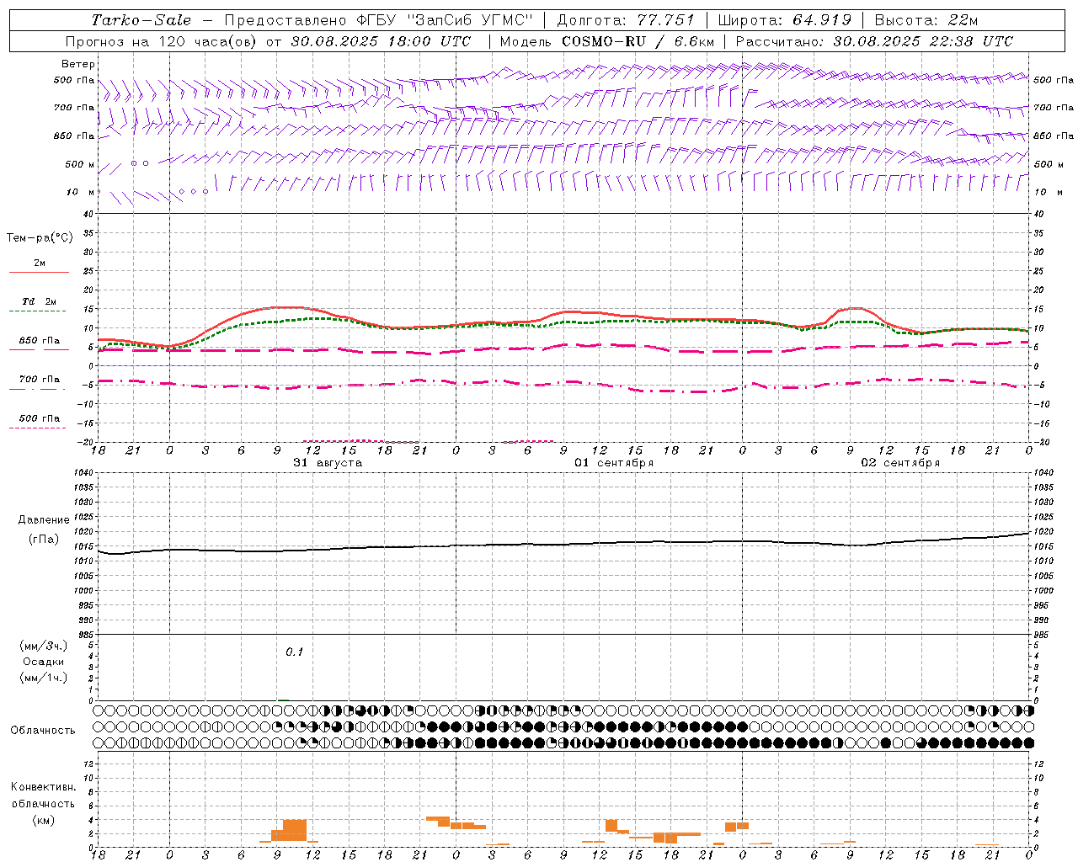1078x862 pixels.
Task: Click the station name "Tarko-Sale" in the header
Action: click(x=141, y=20)
